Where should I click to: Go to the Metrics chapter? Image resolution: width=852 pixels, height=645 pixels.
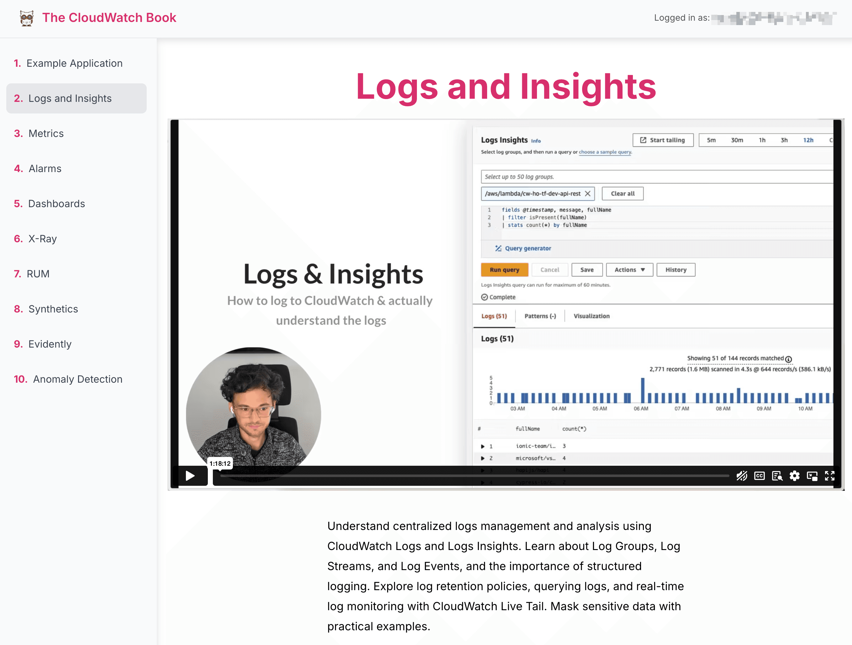tap(76, 133)
